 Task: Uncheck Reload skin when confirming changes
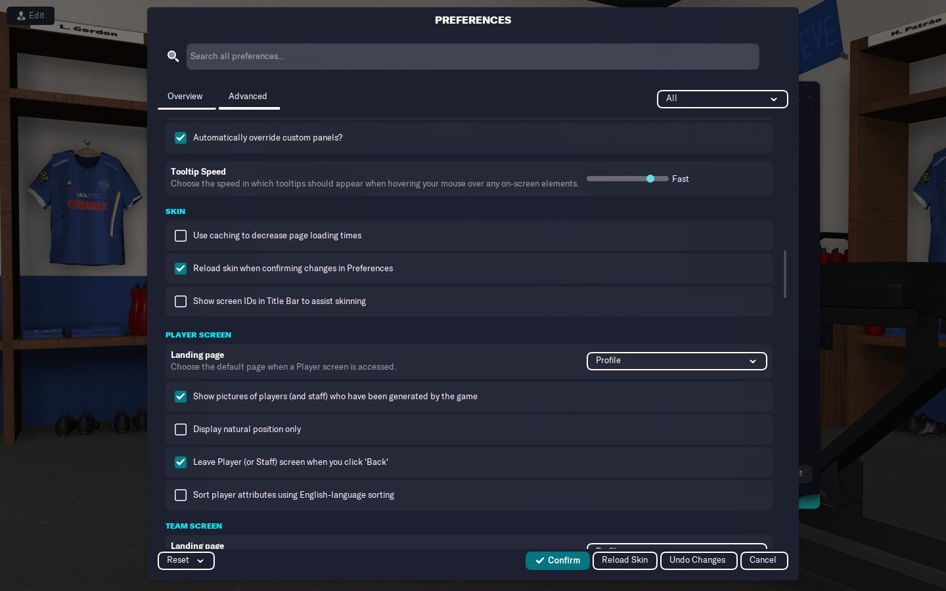tap(181, 269)
